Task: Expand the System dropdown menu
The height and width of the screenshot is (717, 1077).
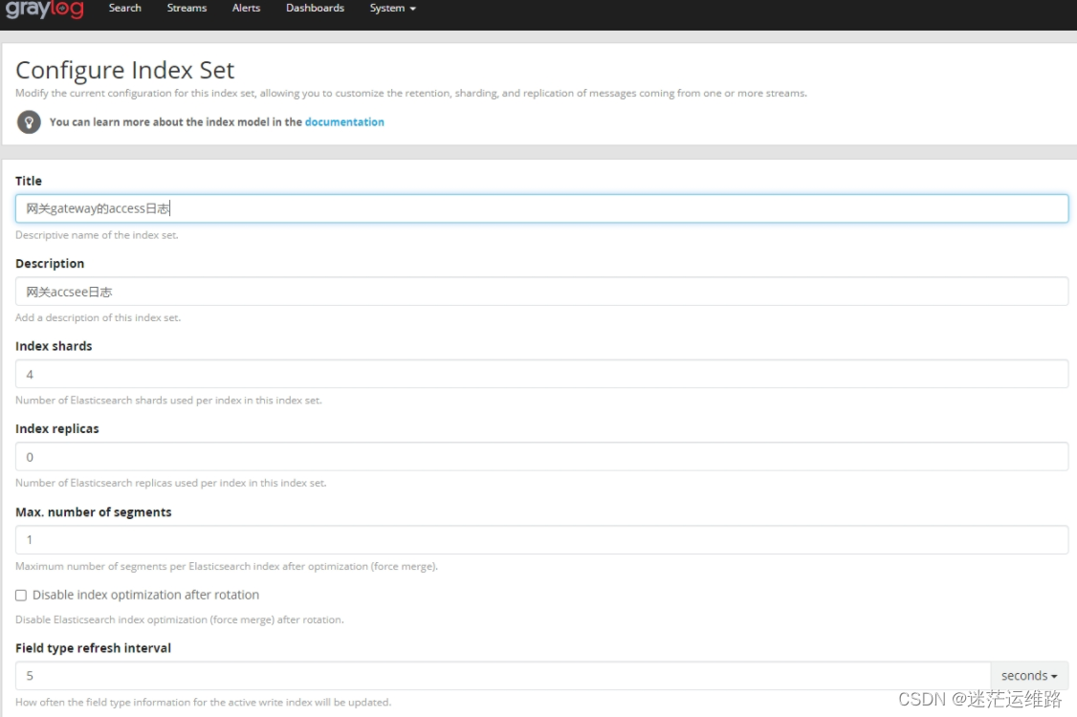Action: click(393, 9)
